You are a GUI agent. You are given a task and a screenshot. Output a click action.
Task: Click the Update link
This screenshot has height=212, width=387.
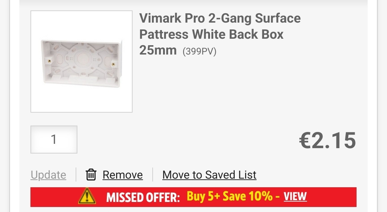coord(48,175)
